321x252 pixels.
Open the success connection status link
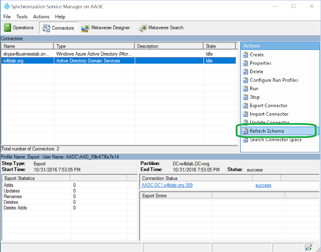point(263,185)
